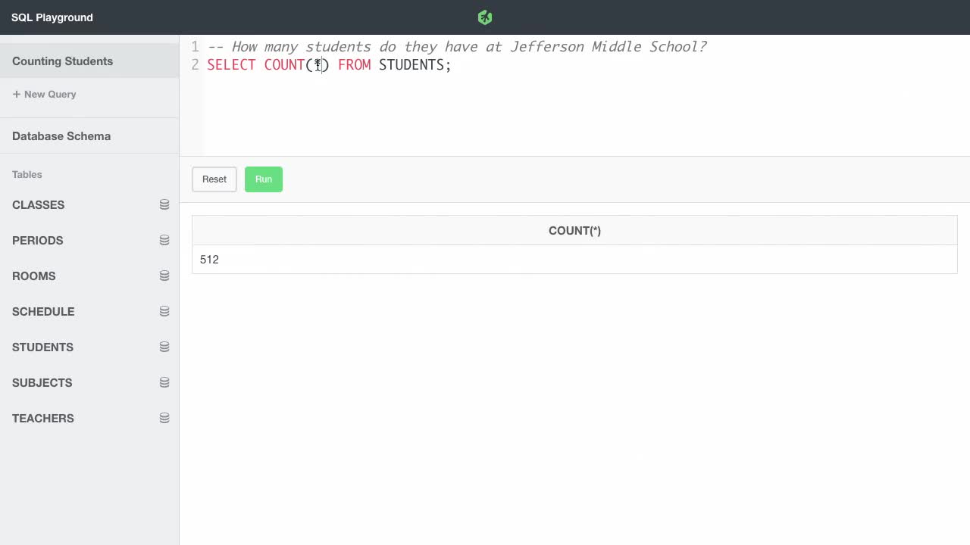Click the database icon next to STUDENTS
970x545 pixels.
(164, 347)
